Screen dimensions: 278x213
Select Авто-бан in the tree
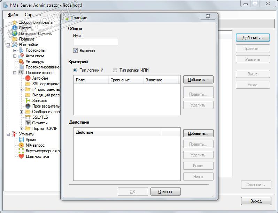click(x=40, y=78)
